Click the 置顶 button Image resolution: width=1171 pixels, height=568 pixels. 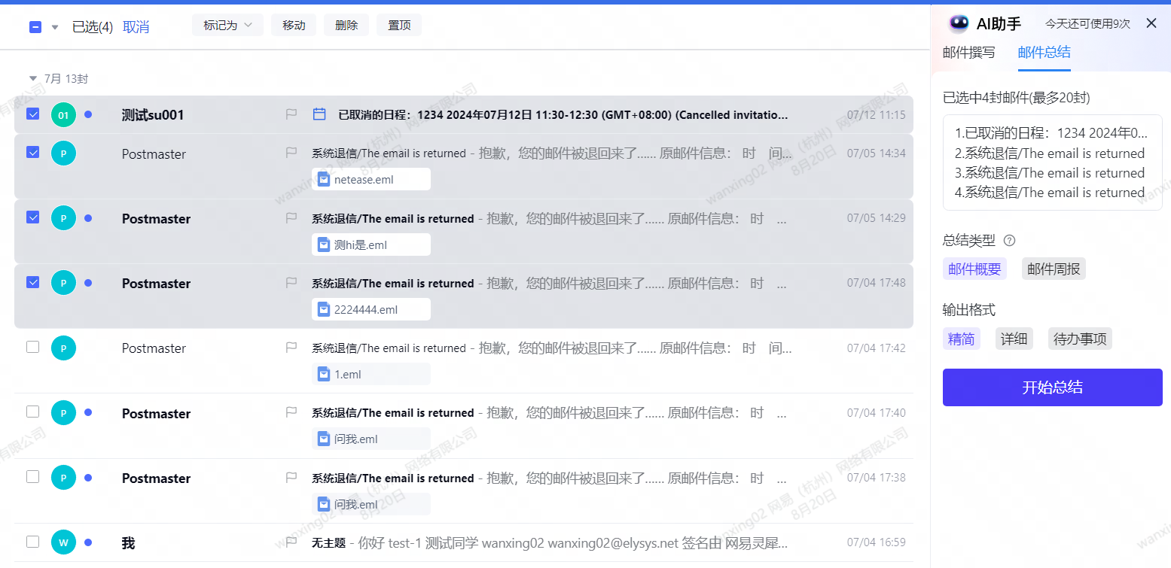coord(399,25)
